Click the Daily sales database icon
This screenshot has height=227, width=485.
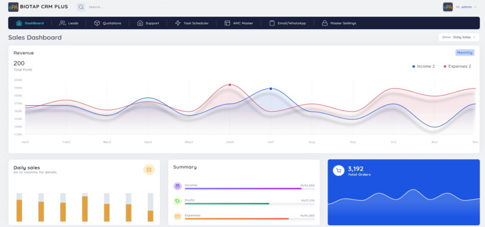click(x=149, y=169)
